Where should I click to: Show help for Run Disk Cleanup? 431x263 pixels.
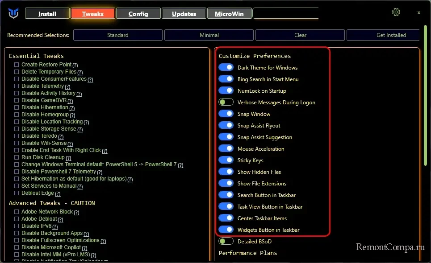tap(68, 158)
